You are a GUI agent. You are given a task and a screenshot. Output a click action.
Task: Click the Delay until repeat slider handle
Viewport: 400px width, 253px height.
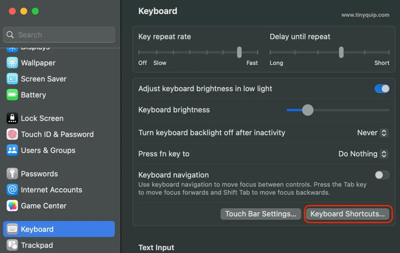341,52
